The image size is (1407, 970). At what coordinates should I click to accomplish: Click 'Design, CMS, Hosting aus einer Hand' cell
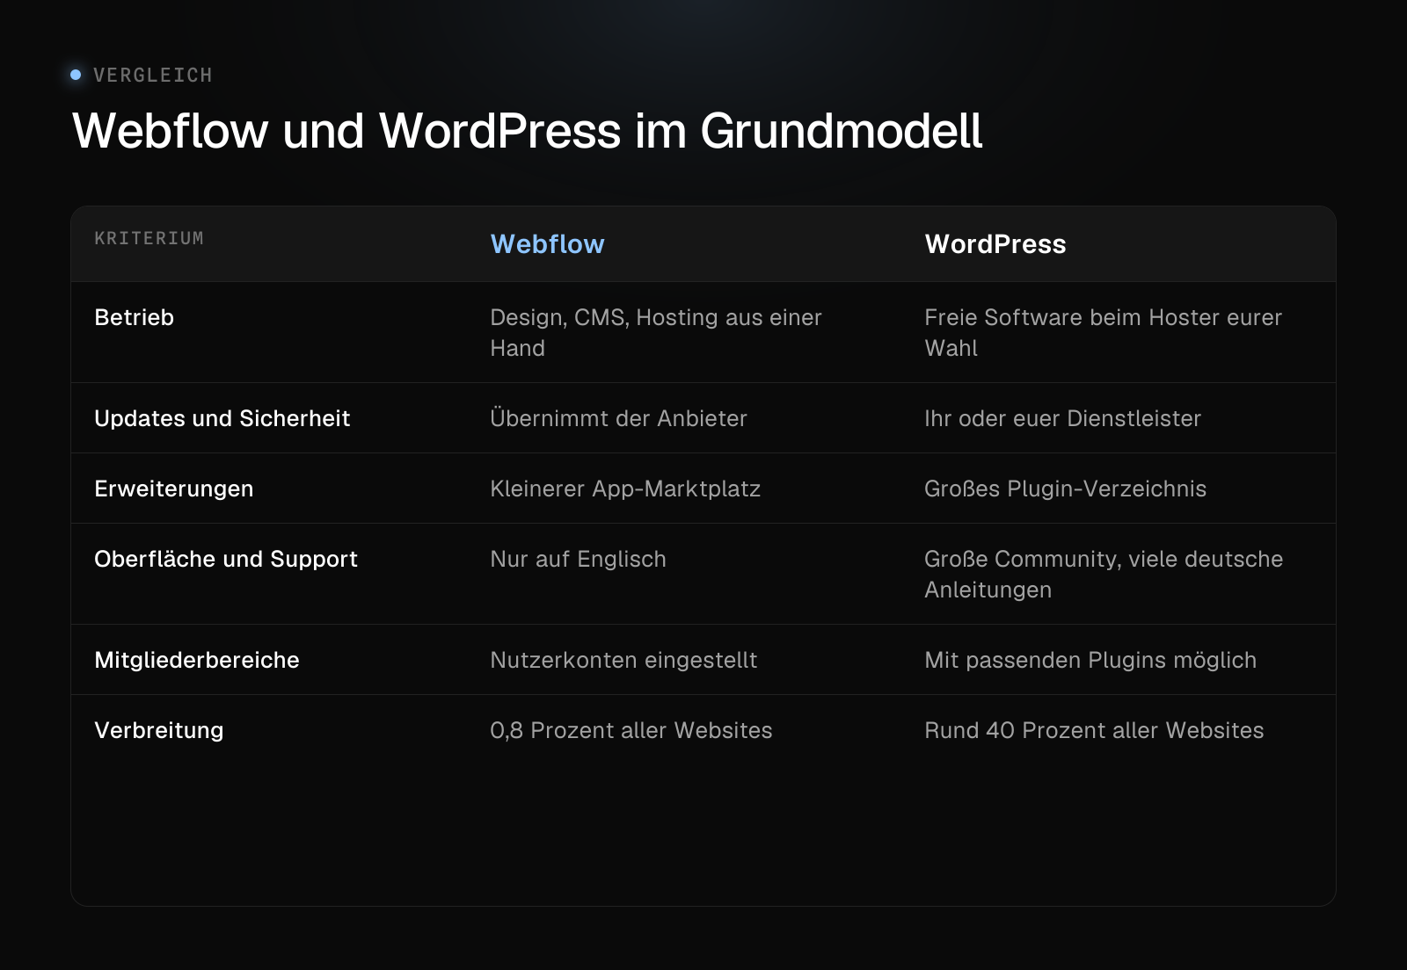click(655, 333)
